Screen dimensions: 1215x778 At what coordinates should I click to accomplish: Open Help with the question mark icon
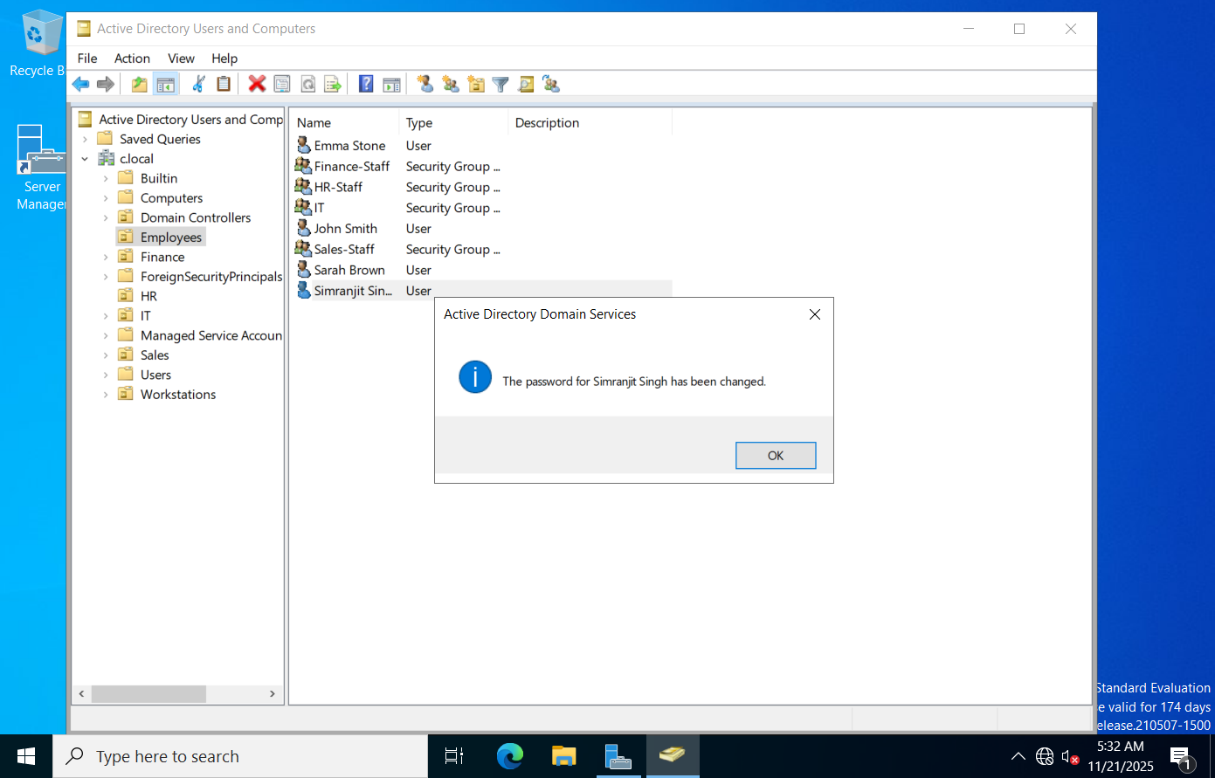[366, 84]
